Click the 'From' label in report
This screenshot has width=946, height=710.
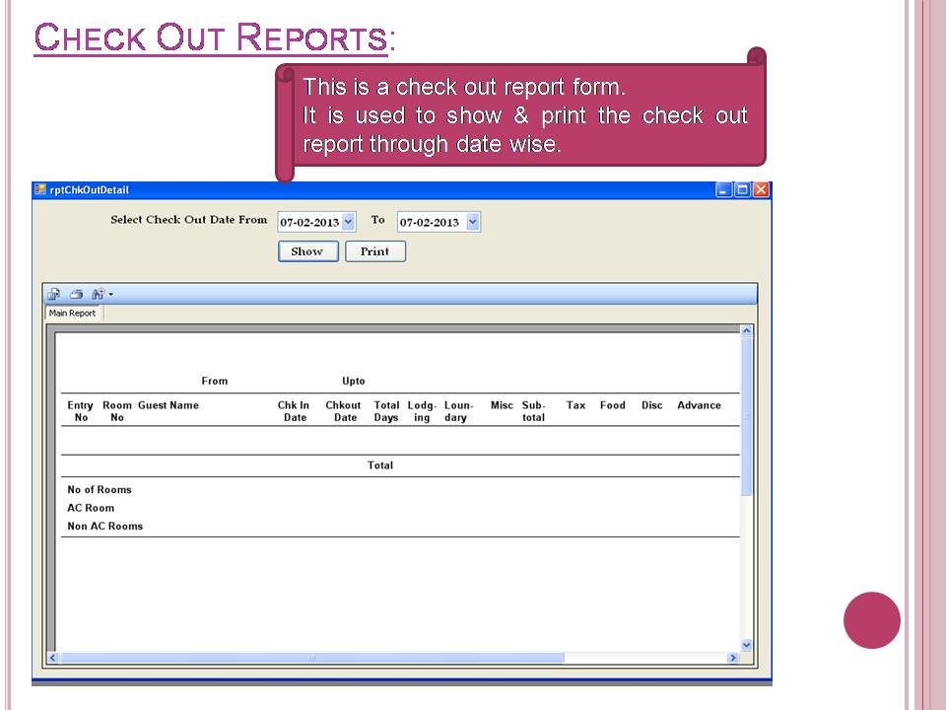click(215, 381)
